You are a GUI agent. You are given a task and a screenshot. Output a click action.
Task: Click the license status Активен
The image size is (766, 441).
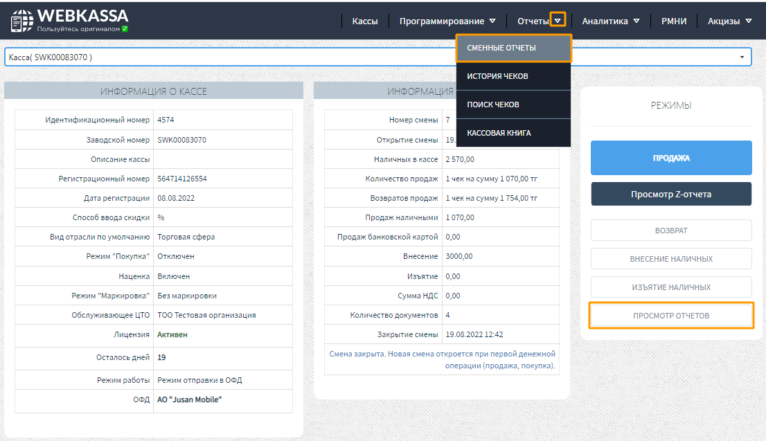(172, 334)
